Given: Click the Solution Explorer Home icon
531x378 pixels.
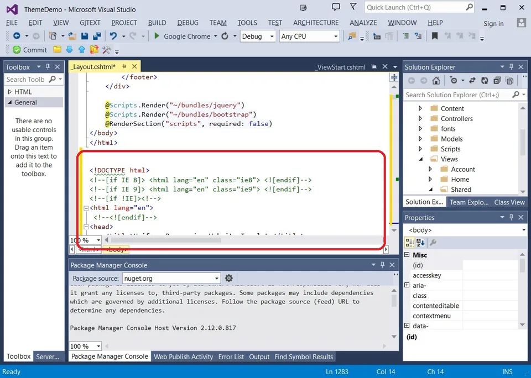Looking at the screenshot, I should [436, 81].
